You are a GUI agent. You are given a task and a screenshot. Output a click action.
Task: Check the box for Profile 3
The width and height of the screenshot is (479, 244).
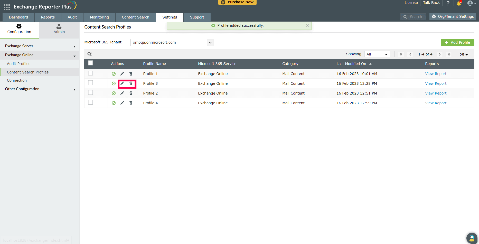[x=90, y=83]
